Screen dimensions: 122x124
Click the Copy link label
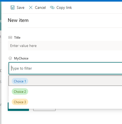coord(64,8)
